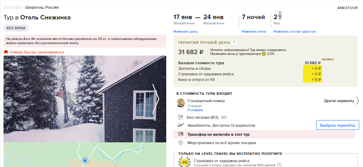Image resolution: width=363 pixels, height=167 pixels.
Task: Click the help question mark beside ГАРАНТИЯ ЛУЧШЕЙ ЦЕНЫ
Action: pos(234,42)
